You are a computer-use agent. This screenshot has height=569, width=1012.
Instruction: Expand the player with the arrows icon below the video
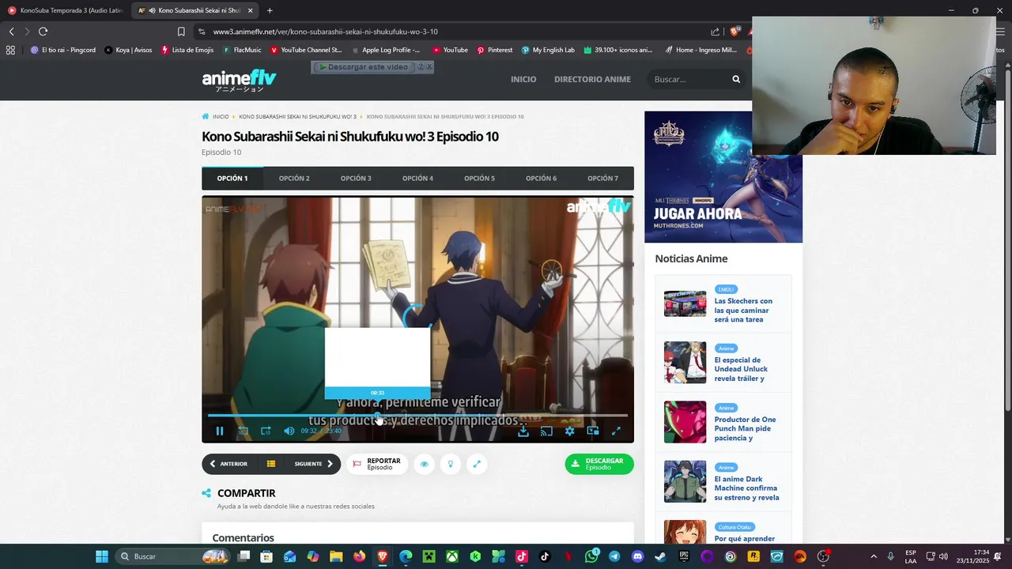[477, 464]
